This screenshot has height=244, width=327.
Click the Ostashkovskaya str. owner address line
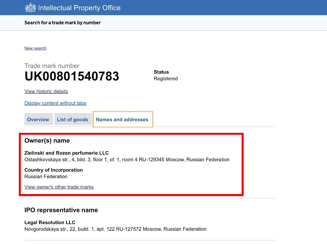127,160
